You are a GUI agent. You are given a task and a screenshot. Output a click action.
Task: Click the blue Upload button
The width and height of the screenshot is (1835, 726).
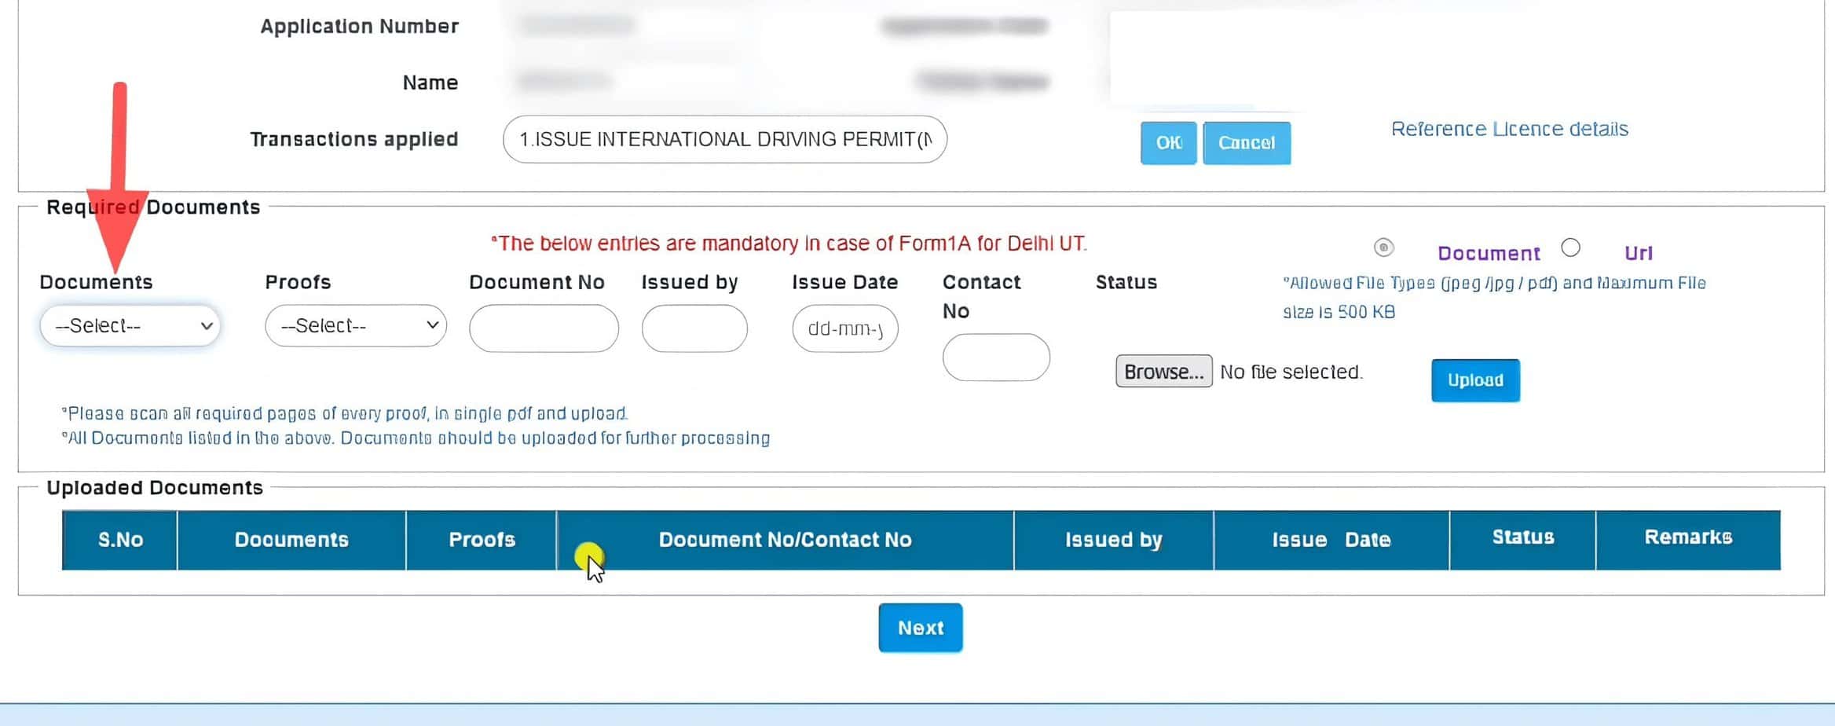point(1474,380)
